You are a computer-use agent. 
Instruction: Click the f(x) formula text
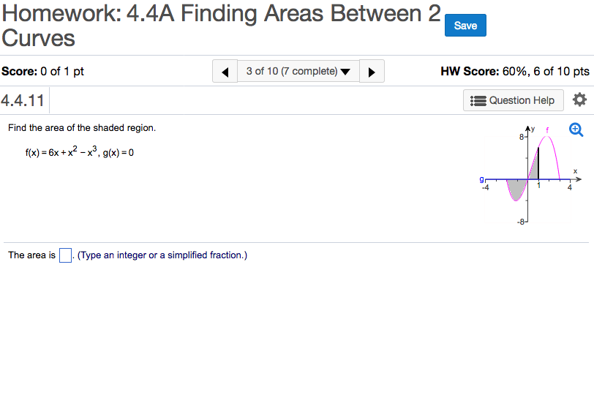(x=70, y=152)
